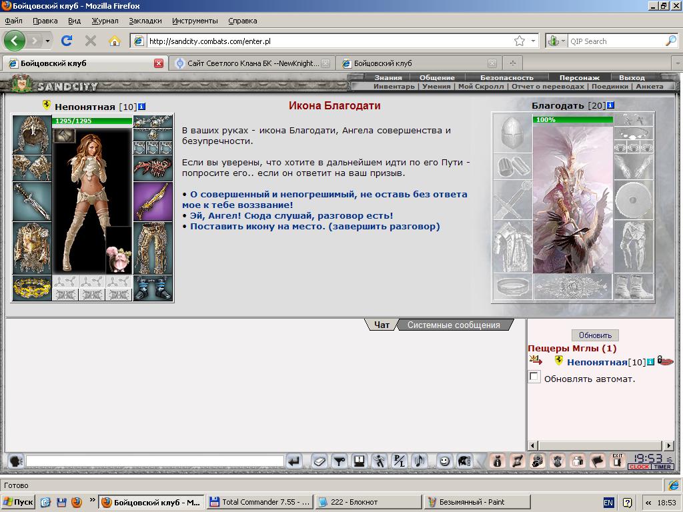Open Непонятная profile link in player list
Viewport: 683px width, 512px height.
click(x=597, y=362)
